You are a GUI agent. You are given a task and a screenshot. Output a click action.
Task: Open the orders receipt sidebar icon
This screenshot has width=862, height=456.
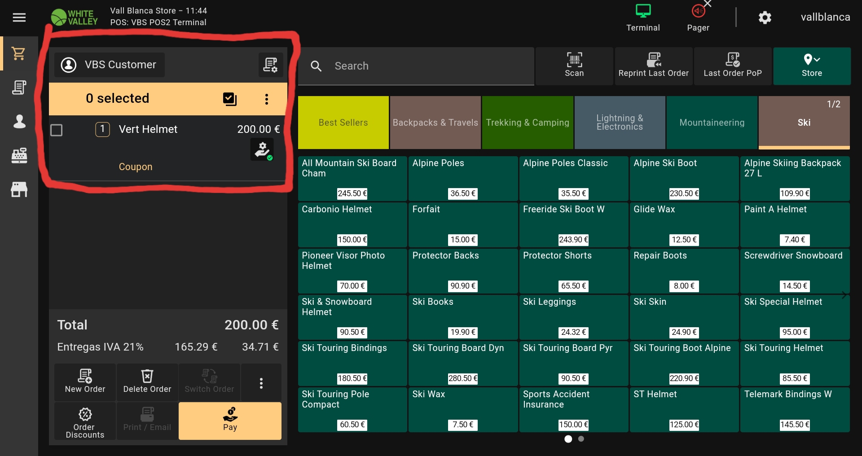click(19, 88)
